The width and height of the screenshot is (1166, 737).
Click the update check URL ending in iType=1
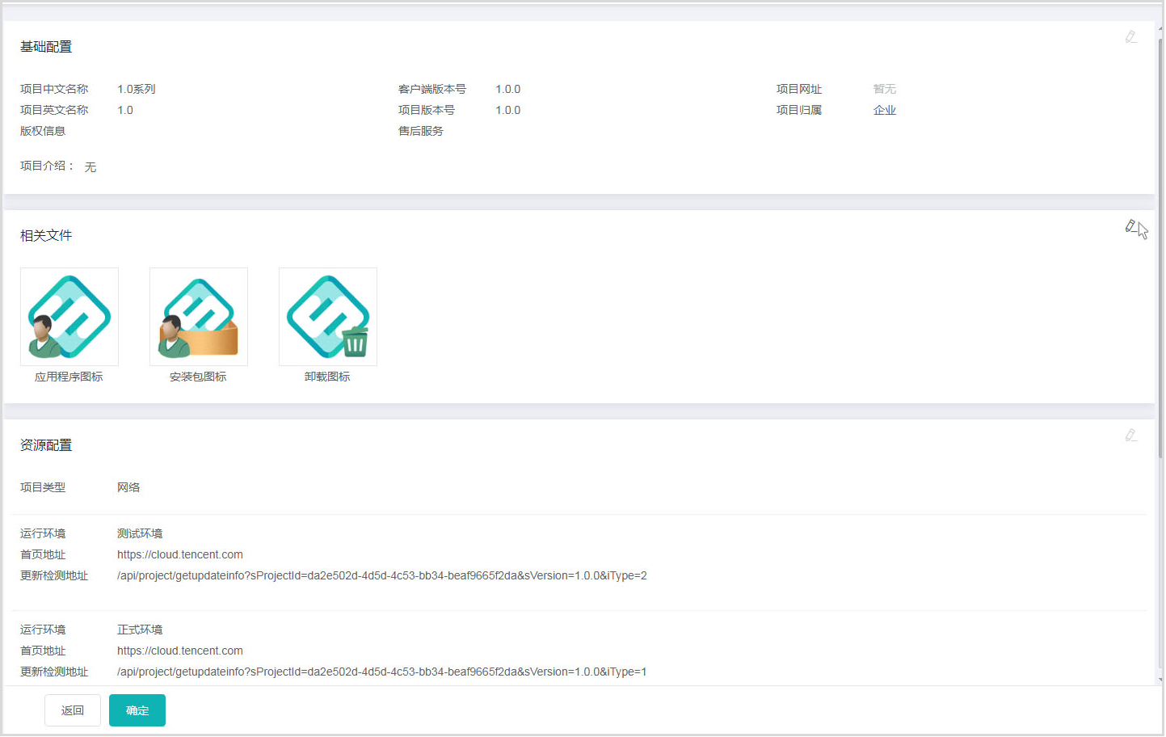[x=381, y=672]
